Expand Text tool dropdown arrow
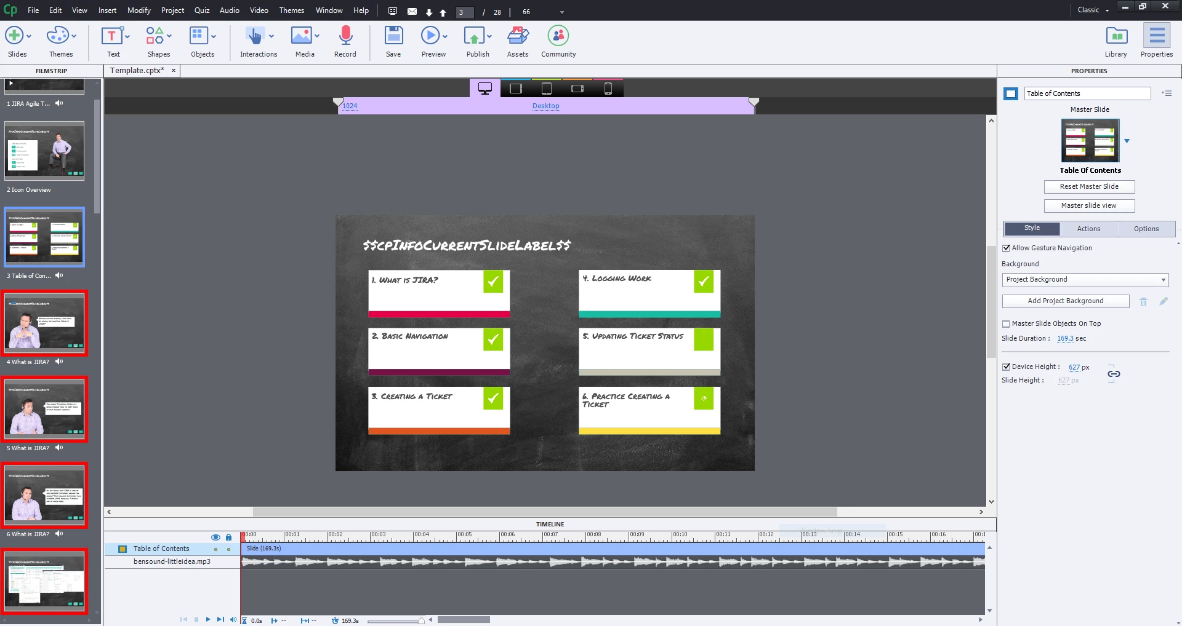 (x=127, y=36)
